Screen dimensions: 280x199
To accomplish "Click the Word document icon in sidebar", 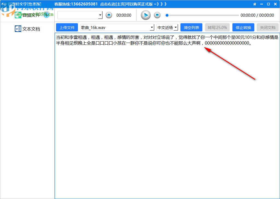I will pos(18,29).
